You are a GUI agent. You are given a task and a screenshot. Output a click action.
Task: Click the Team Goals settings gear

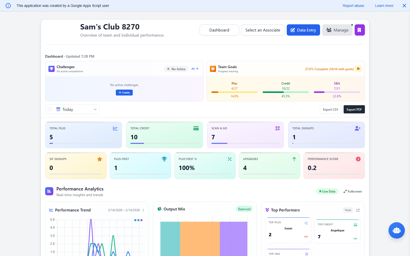[x=358, y=69]
